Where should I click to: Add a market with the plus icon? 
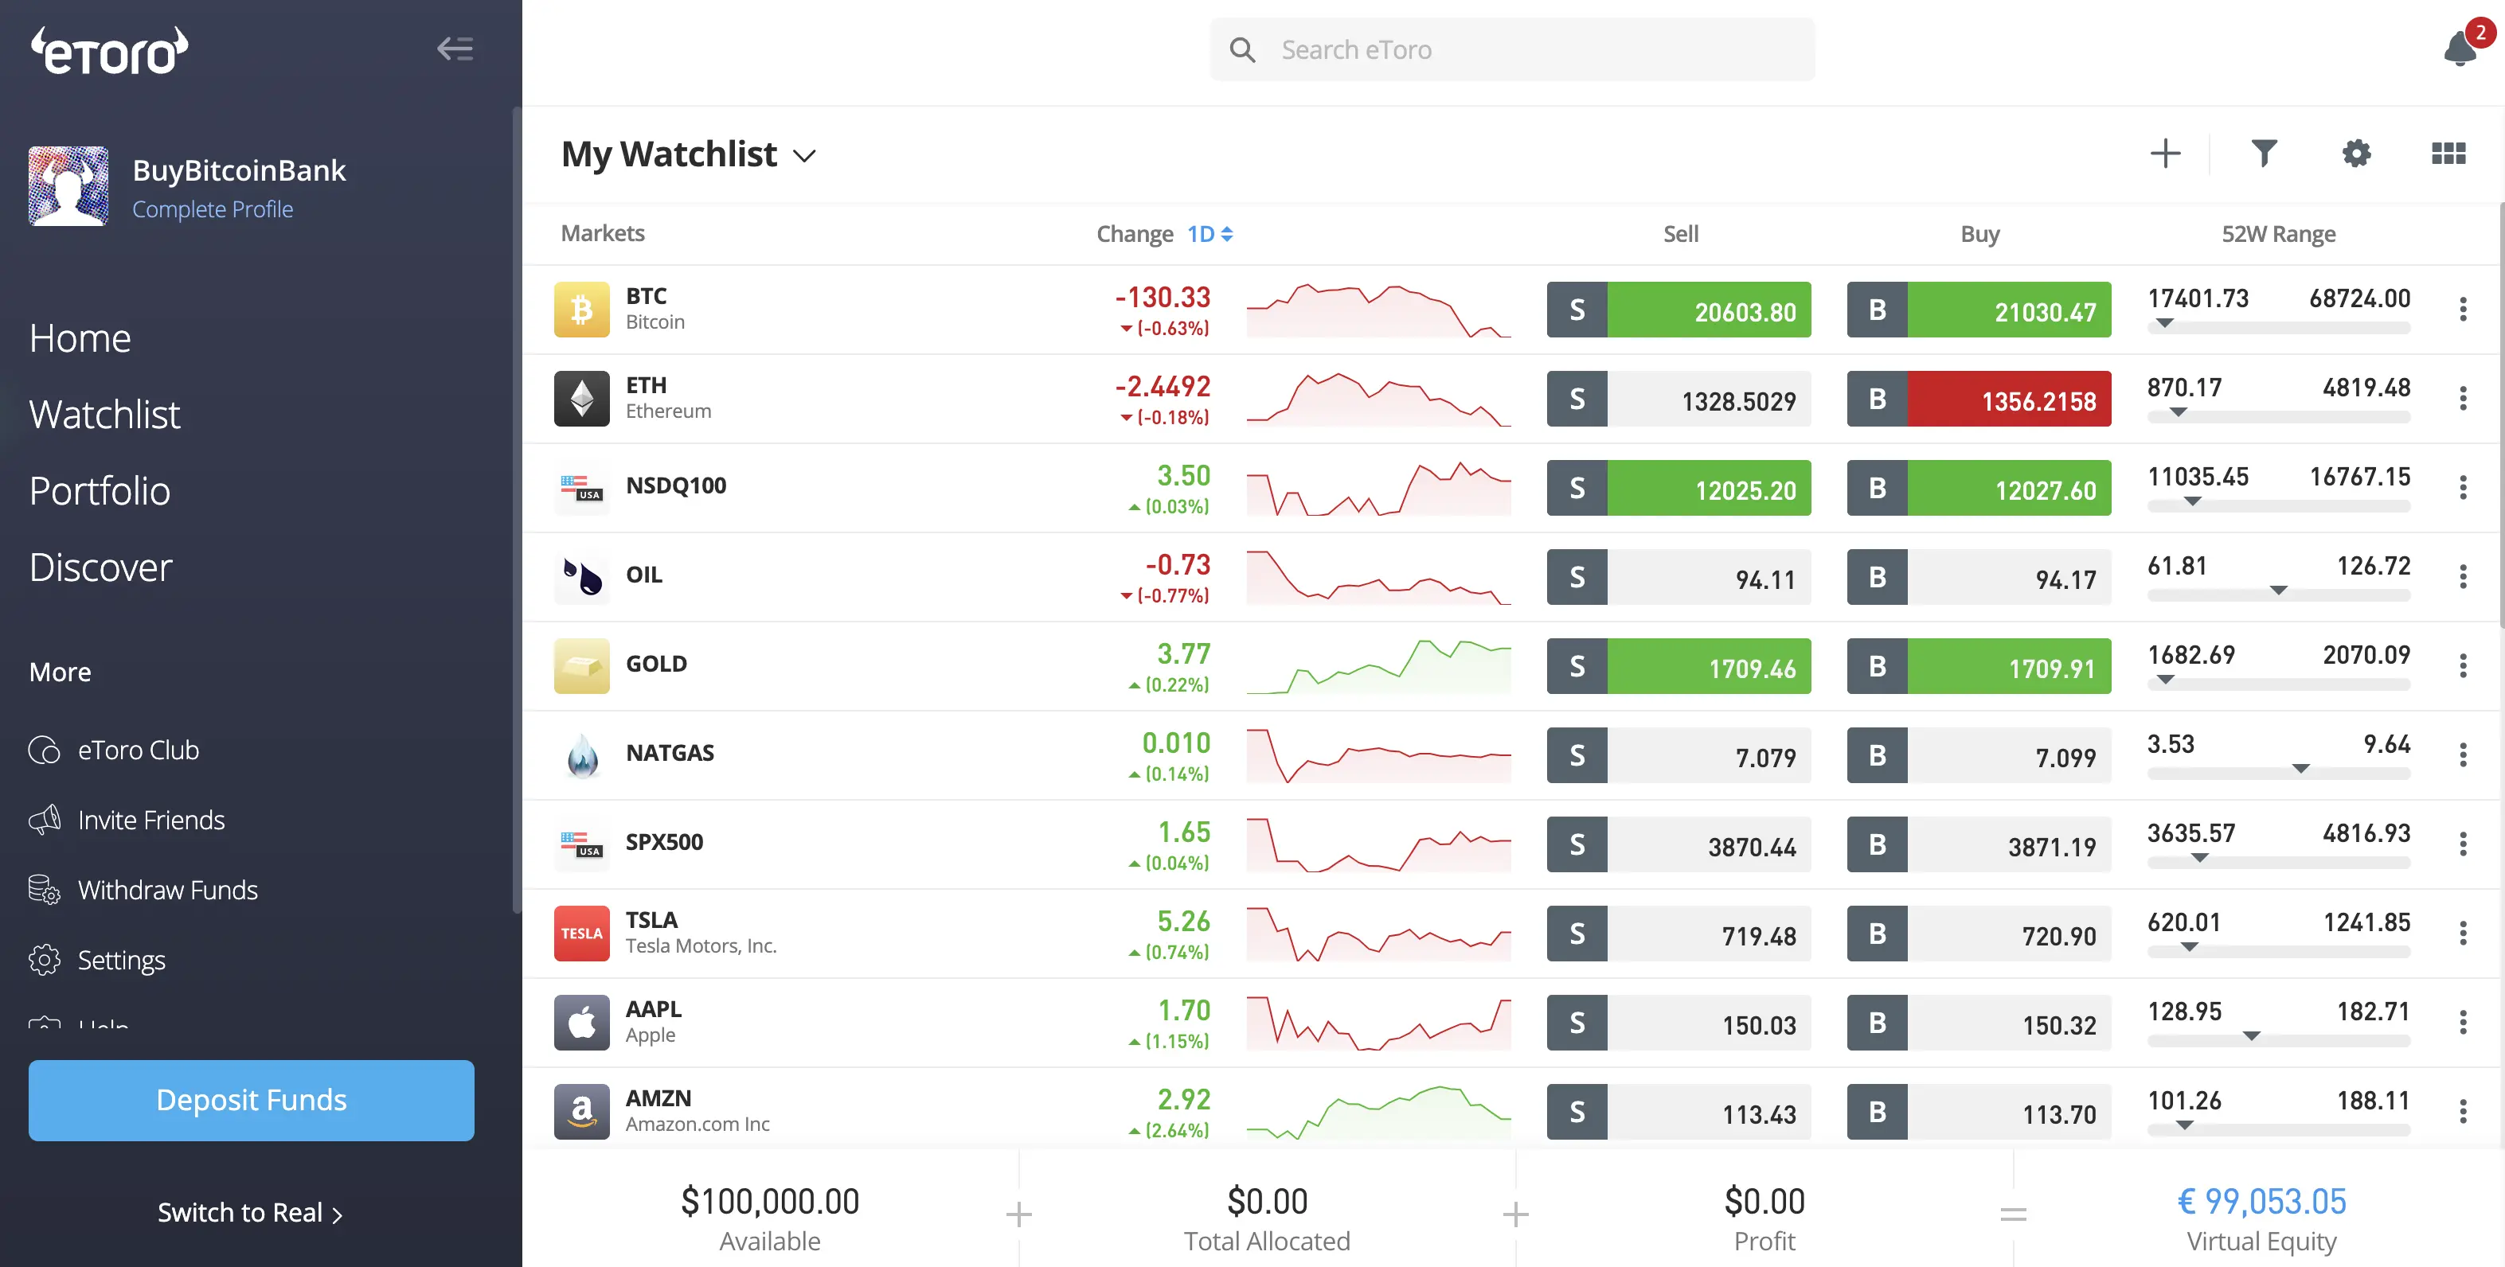pyautogui.click(x=2165, y=154)
